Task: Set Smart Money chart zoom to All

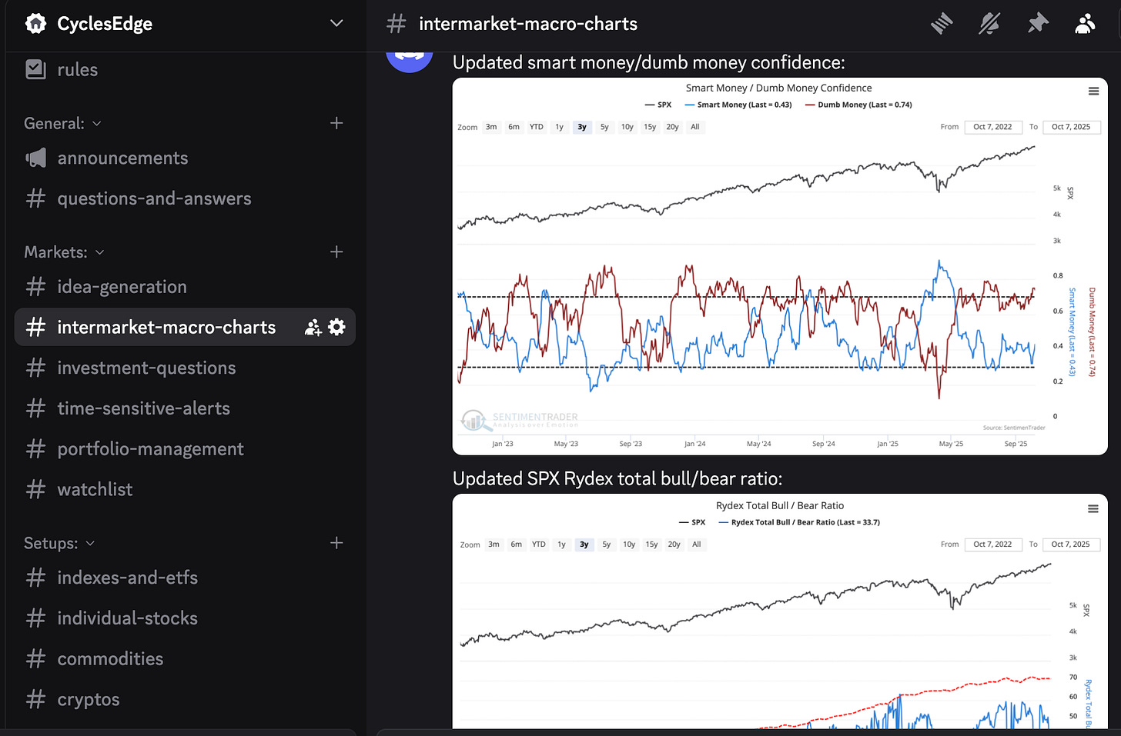Action: tap(695, 127)
